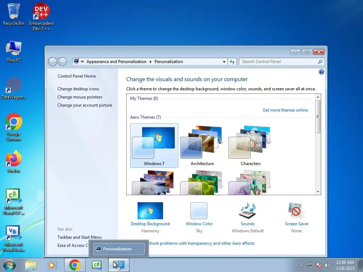Click the Personalization taskbar preview tooltip
This screenshot has height=272, width=363.
tap(119, 249)
